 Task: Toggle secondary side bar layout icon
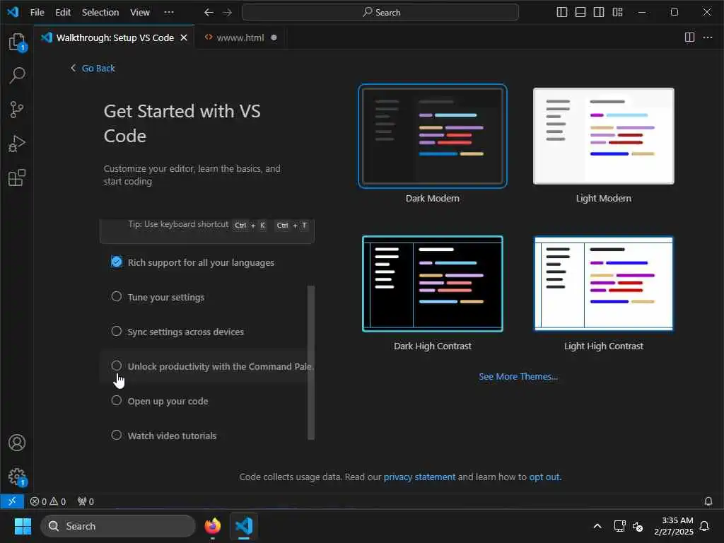coord(599,13)
